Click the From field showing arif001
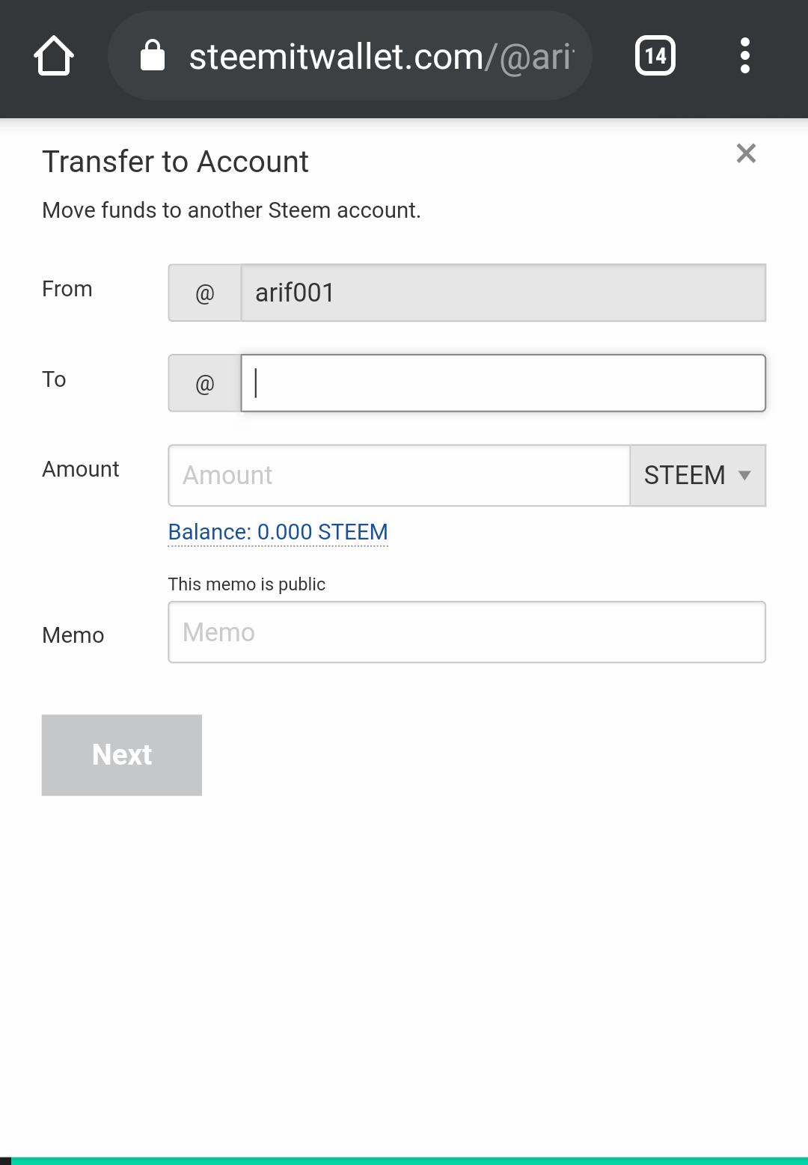 (504, 293)
